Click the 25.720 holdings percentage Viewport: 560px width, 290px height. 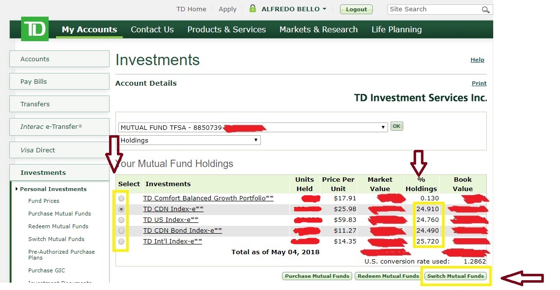coord(427,241)
